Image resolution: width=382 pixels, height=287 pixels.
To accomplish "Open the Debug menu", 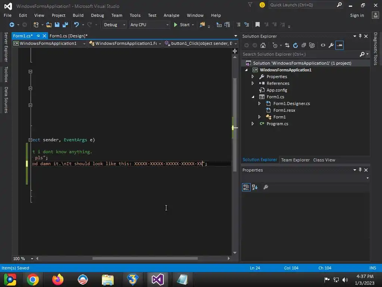I will [x=97, y=15].
